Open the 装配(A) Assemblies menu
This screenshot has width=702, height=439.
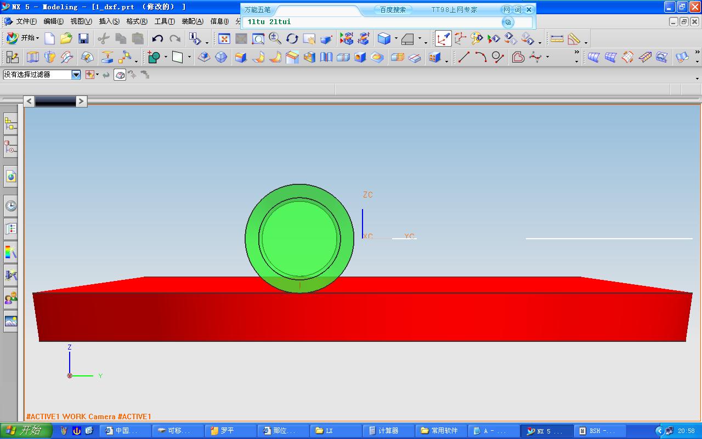(193, 21)
